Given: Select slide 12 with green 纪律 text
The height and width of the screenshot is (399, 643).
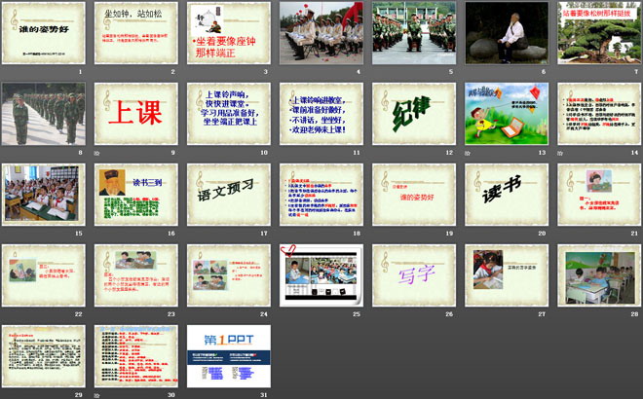Looking at the screenshot, I should pos(414,114).
